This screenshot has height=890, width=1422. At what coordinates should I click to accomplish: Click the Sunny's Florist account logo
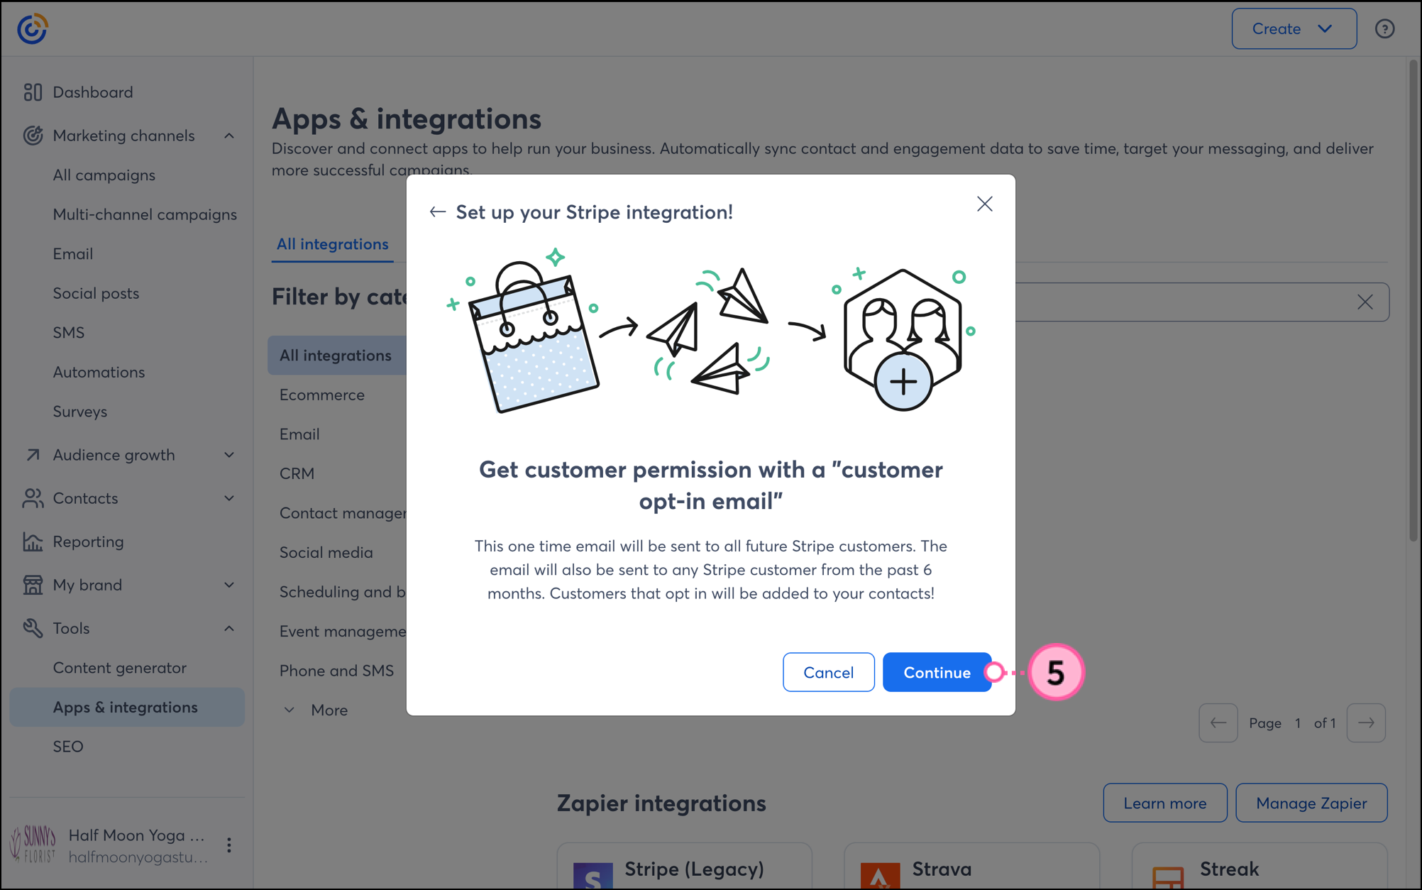[x=33, y=845]
